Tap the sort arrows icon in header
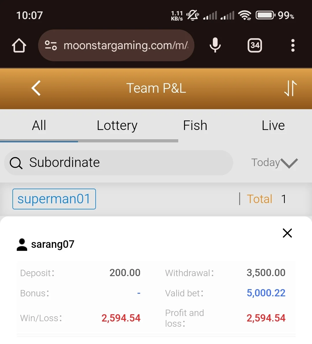The height and width of the screenshot is (344, 312). coord(290,88)
